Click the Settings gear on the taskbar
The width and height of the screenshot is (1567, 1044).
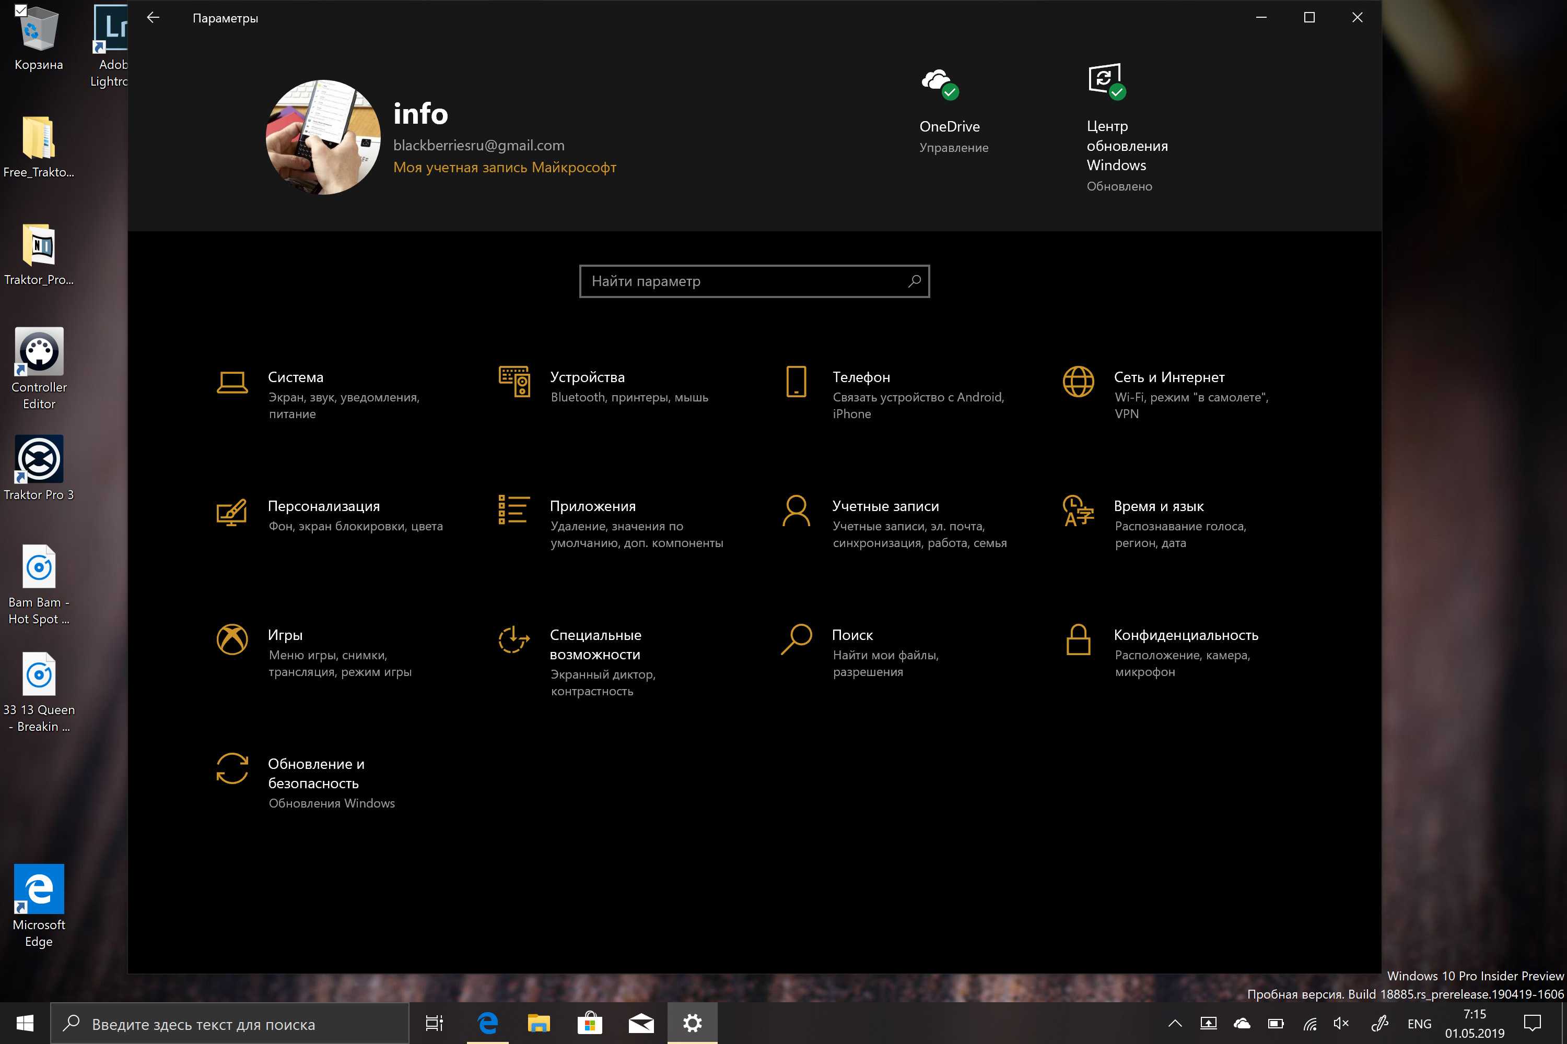click(x=692, y=1023)
